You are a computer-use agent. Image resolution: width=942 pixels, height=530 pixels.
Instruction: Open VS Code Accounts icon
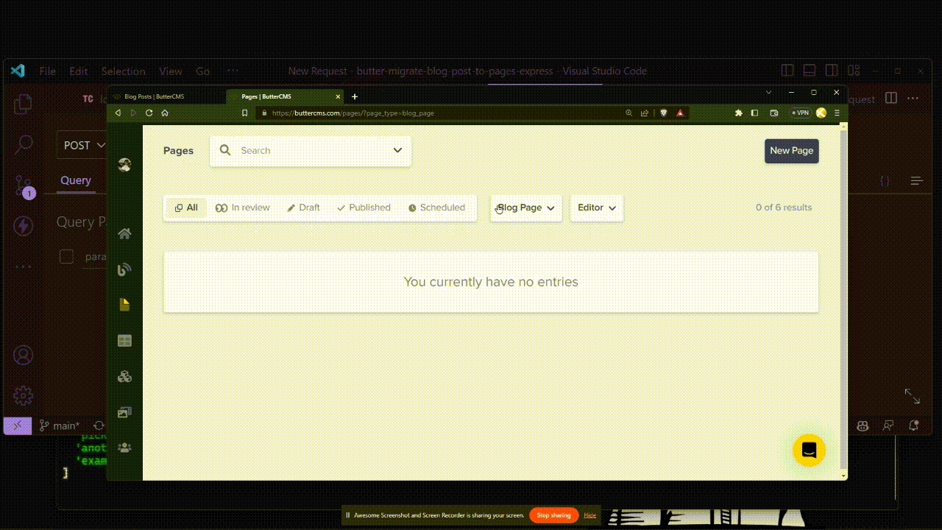tap(24, 356)
